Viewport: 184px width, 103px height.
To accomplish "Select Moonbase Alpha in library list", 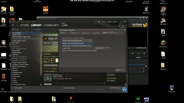I will click(x=17, y=72).
